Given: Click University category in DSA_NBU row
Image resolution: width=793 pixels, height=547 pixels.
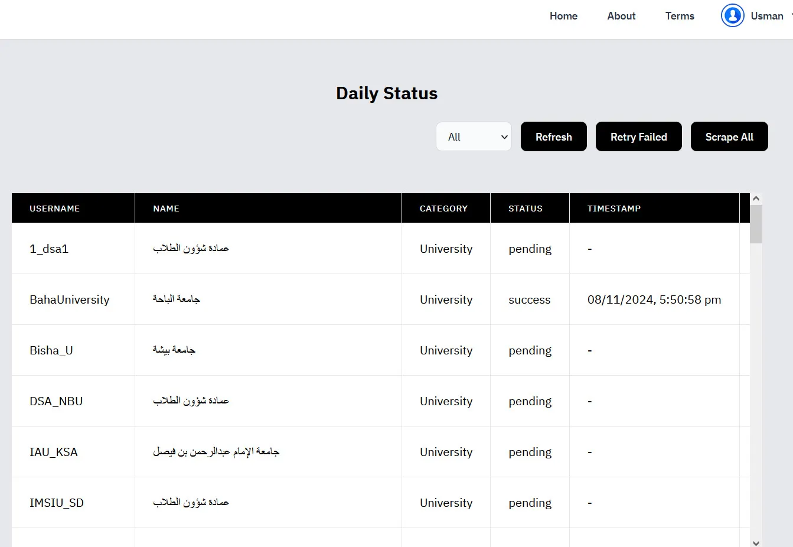Looking at the screenshot, I should coord(446,401).
